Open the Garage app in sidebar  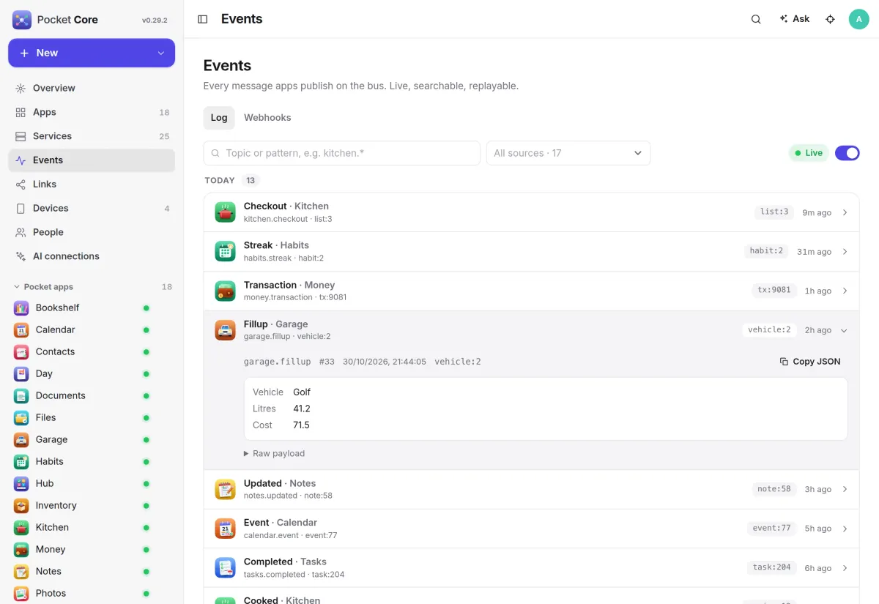[x=92, y=439]
